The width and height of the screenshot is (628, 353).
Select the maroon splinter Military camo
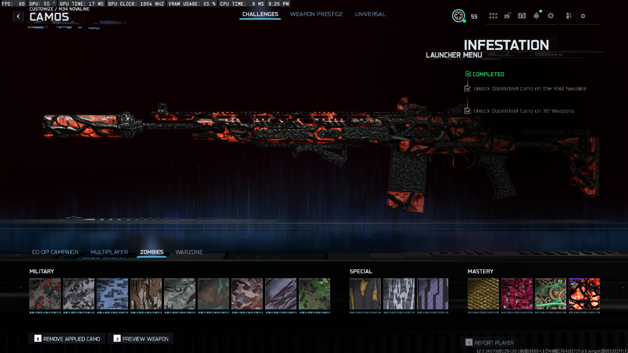247,294
